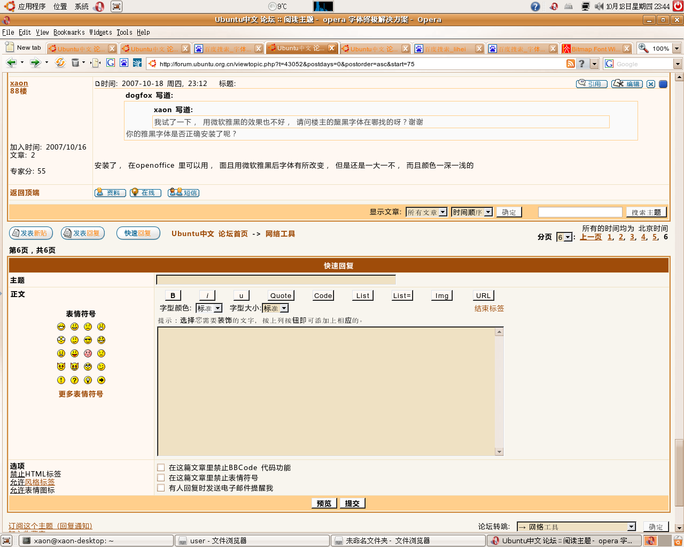Screen dimensions: 684x547
Task: Click the X delete icon on xaon's post
Action: tap(651, 84)
